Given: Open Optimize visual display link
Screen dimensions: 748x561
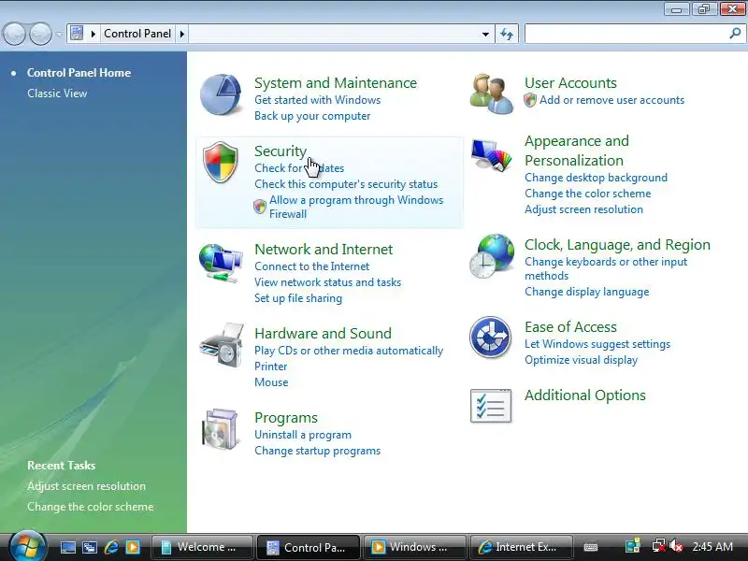Looking at the screenshot, I should [581, 360].
